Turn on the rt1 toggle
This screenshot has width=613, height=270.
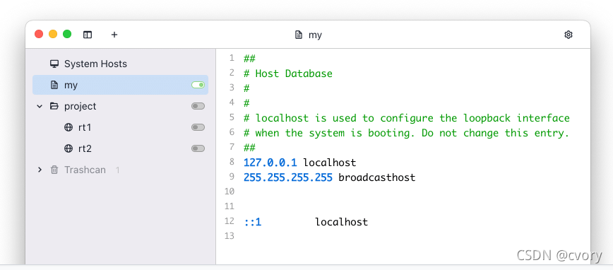pos(198,127)
